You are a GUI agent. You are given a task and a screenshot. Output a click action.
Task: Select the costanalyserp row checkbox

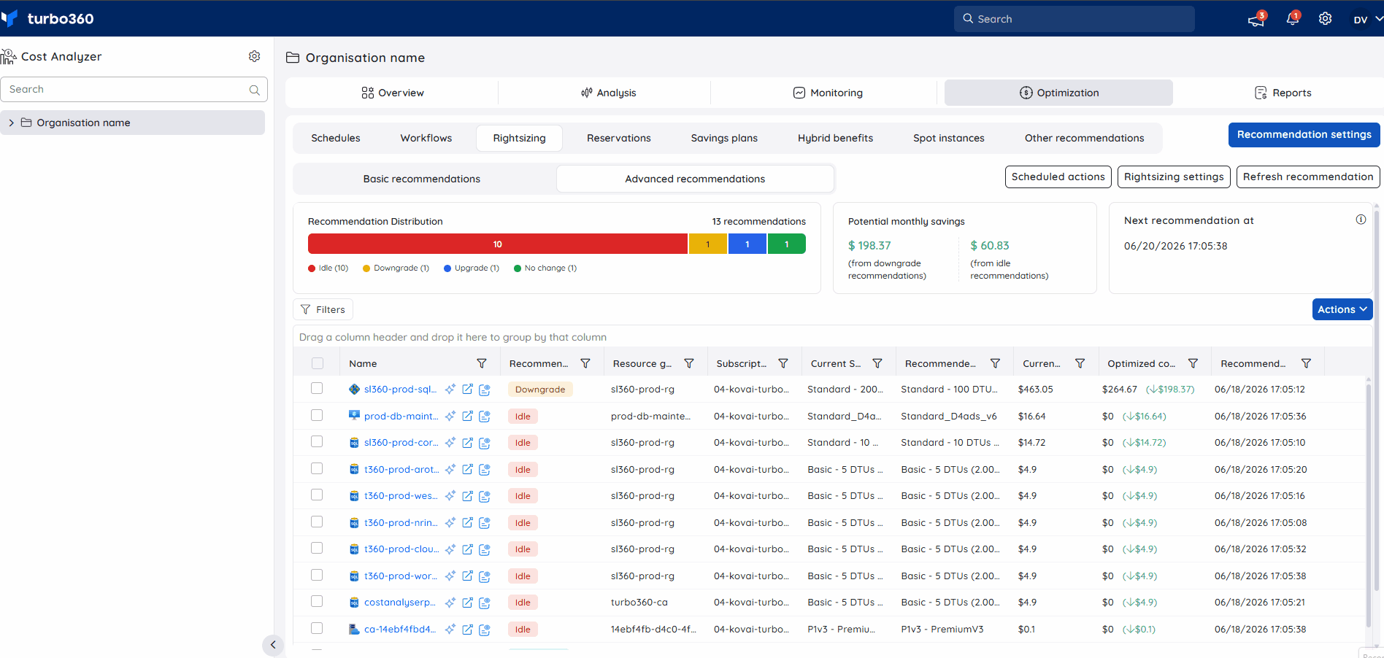pyautogui.click(x=317, y=601)
